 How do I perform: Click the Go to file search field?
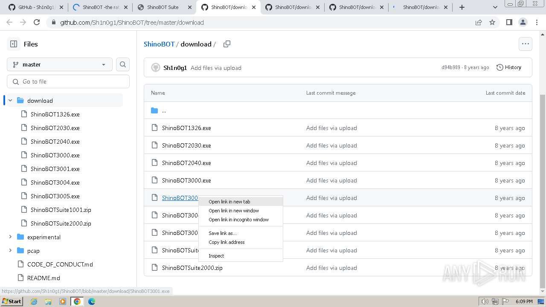pos(68,81)
